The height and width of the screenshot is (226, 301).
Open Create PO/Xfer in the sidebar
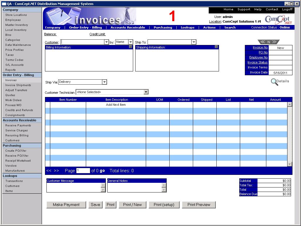click(16, 150)
